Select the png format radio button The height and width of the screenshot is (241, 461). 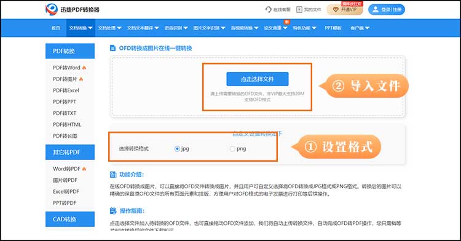pyautogui.click(x=232, y=149)
